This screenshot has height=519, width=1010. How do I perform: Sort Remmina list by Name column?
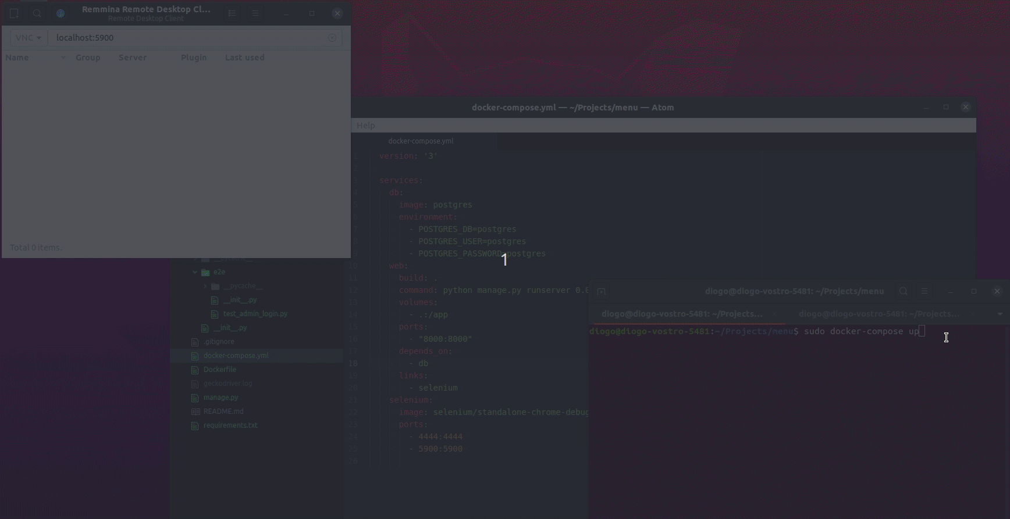(x=35, y=58)
